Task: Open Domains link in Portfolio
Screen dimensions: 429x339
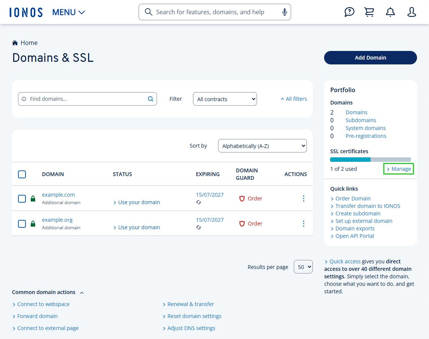Action: [356, 112]
